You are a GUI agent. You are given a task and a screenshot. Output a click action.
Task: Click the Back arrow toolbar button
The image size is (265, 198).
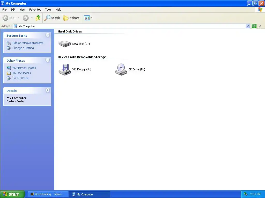pyautogui.click(x=5, y=18)
